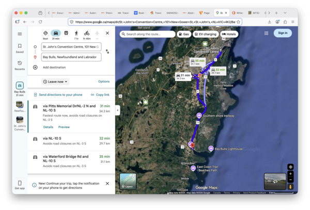Image resolution: width=310 pixels, height=210 pixels.
Task: Zoom out on the map
Action: [290, 180]
